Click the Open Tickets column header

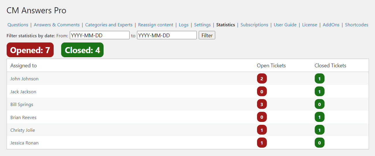271,66
